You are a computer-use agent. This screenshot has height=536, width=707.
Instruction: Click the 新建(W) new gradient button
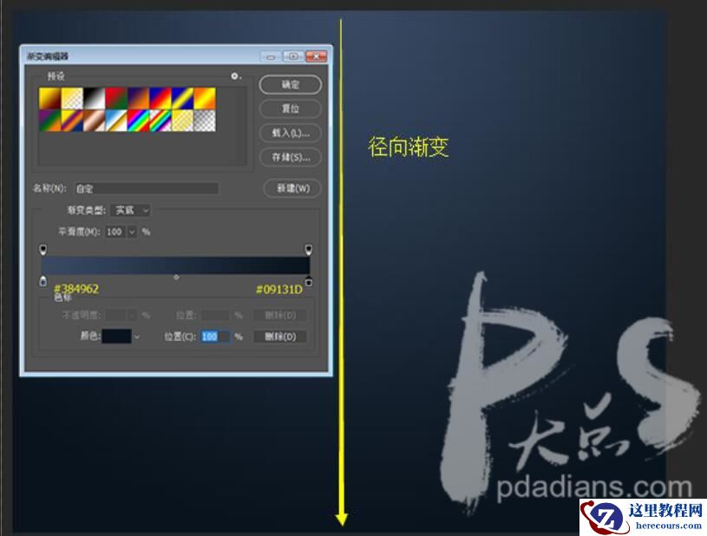(291, 188)
